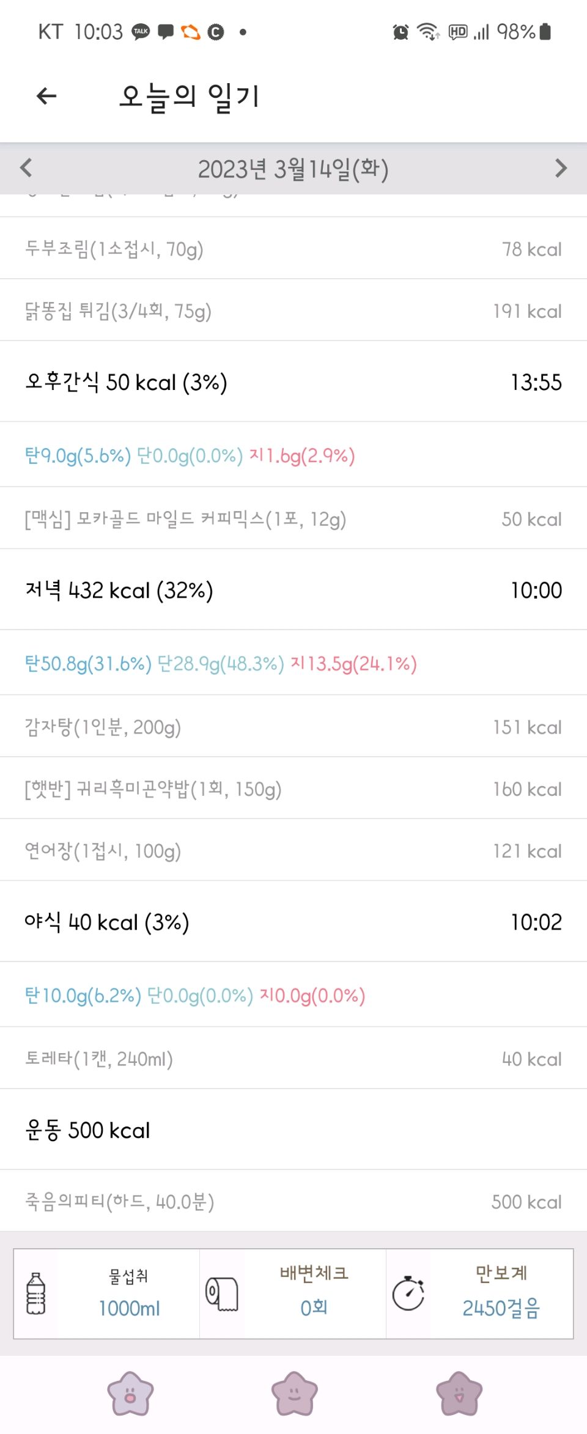The image size is (587, 1434).
Task: Select 연어장(1접시, 100g) food entry
Action: click(x=293, y=851)
